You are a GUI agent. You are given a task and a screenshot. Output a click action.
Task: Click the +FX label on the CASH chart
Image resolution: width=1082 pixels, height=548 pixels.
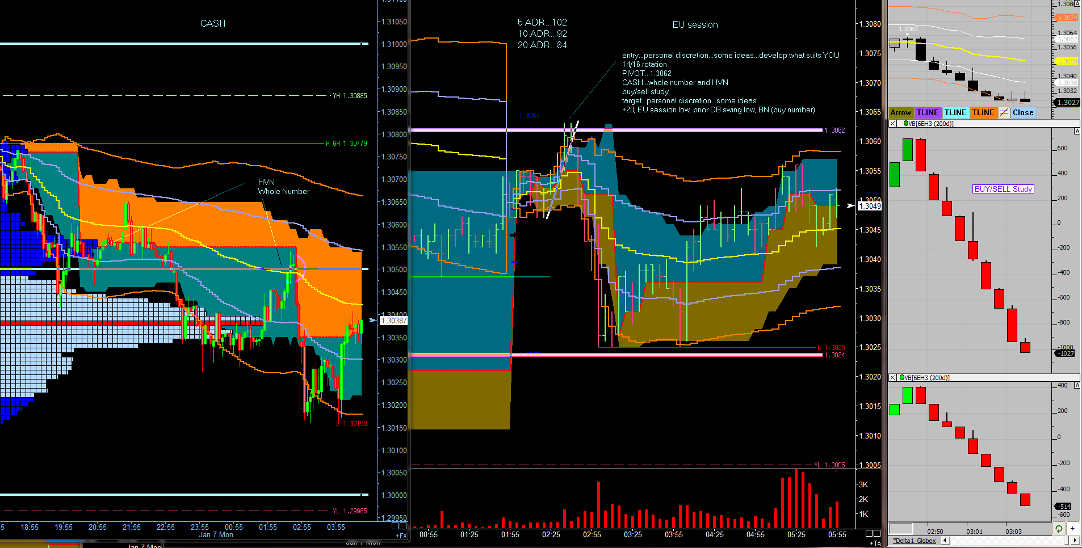coord(401,536)
